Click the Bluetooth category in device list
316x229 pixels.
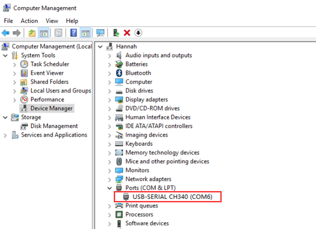click(138, 73)
